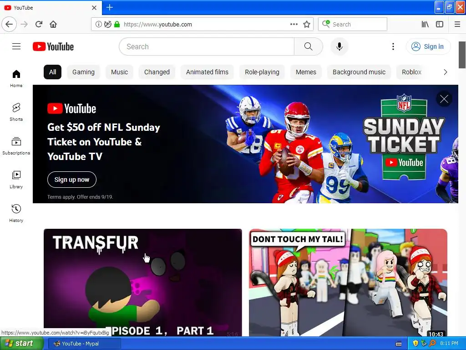This screenshot has height=350, width=466.
Task: Open Subscriptions from the sidebar
Action: point(16,146)
